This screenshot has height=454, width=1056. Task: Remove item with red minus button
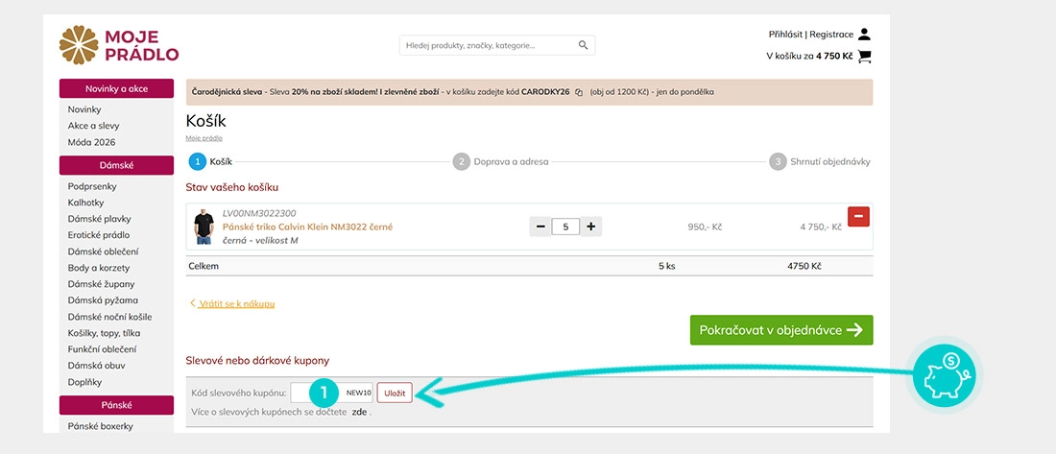(858, 217)
